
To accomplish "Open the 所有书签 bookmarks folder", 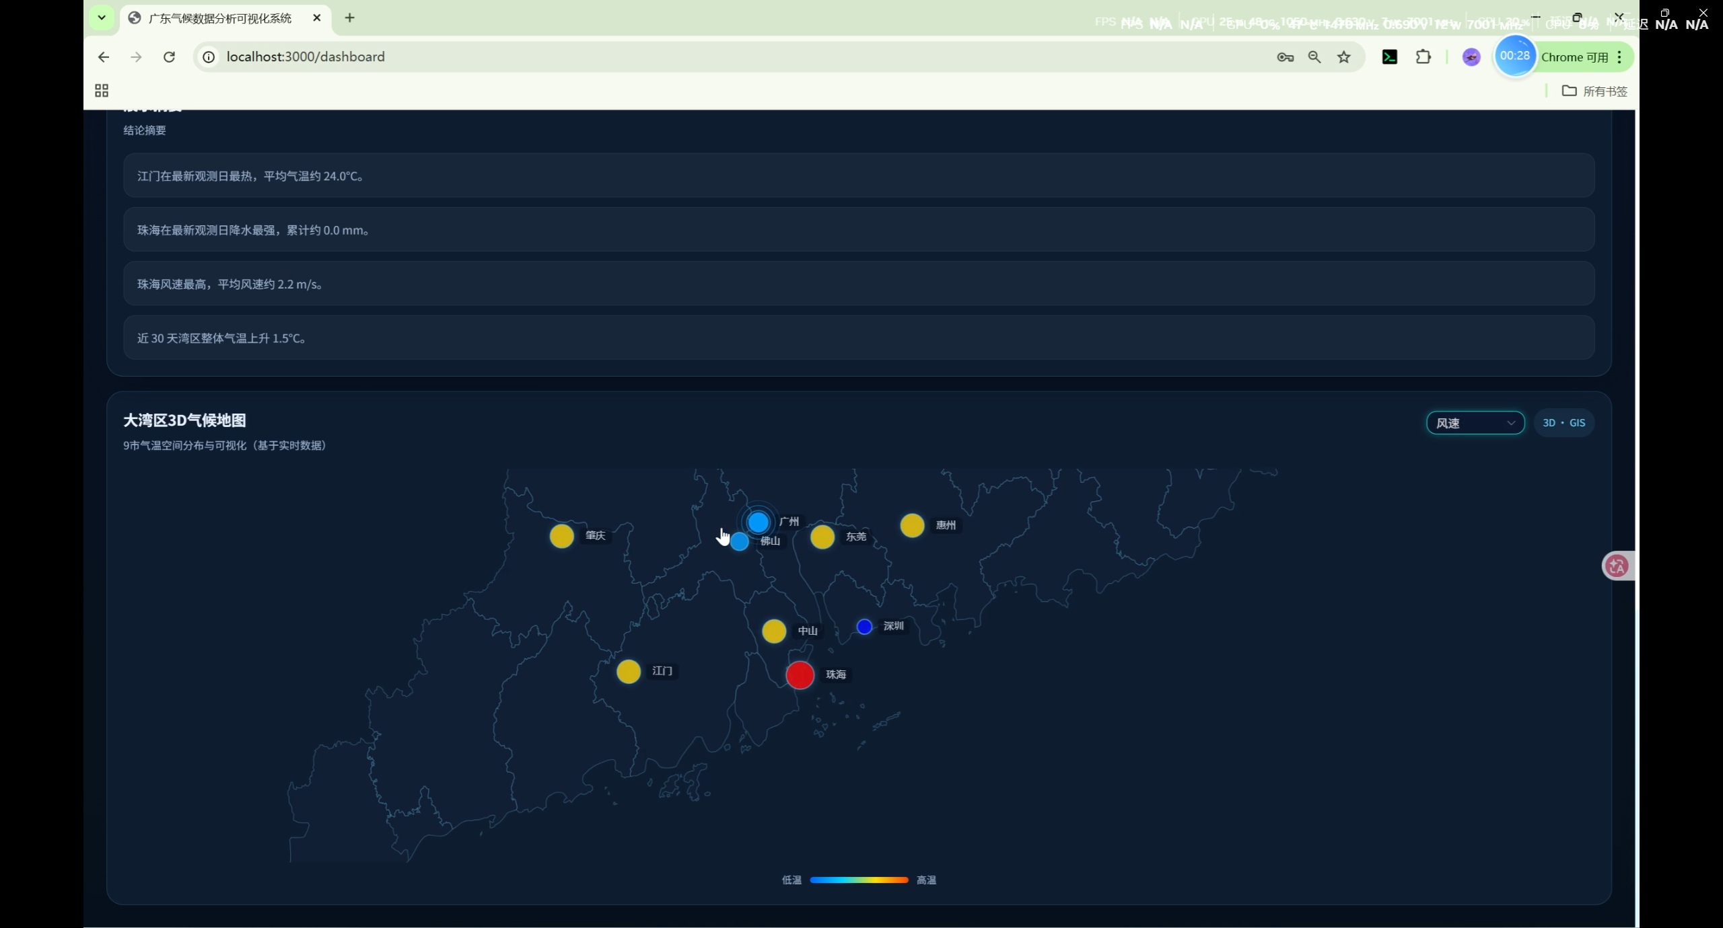I will [1594, 91].
